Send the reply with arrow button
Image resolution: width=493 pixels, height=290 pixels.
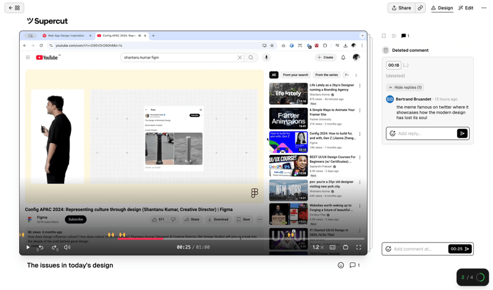(x=462, y=133)
